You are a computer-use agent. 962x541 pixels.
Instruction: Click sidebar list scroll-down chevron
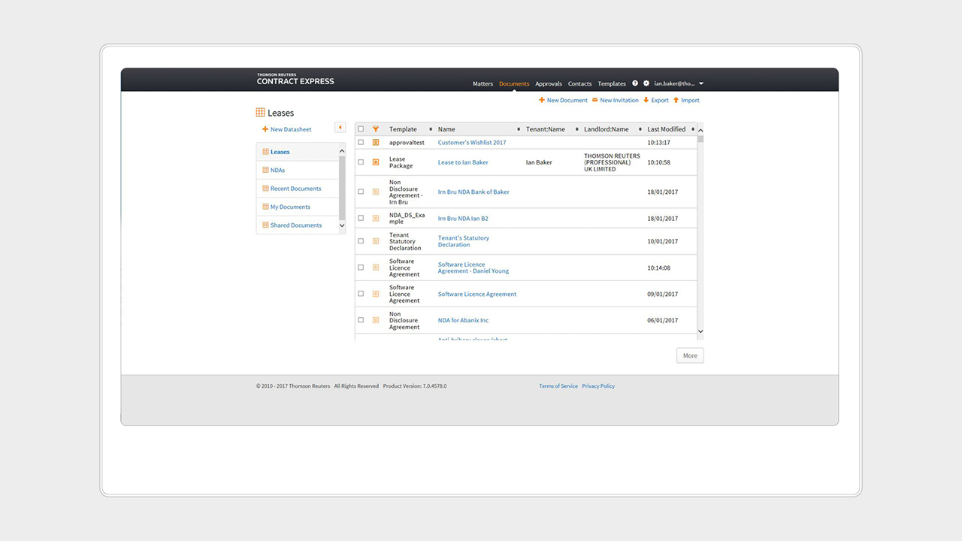343,225
